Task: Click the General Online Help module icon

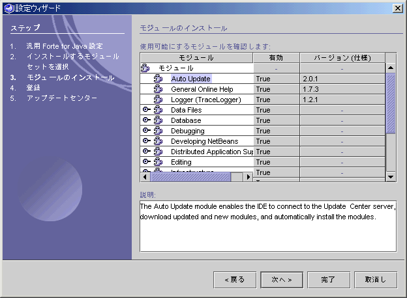Action: click(158, 89)
